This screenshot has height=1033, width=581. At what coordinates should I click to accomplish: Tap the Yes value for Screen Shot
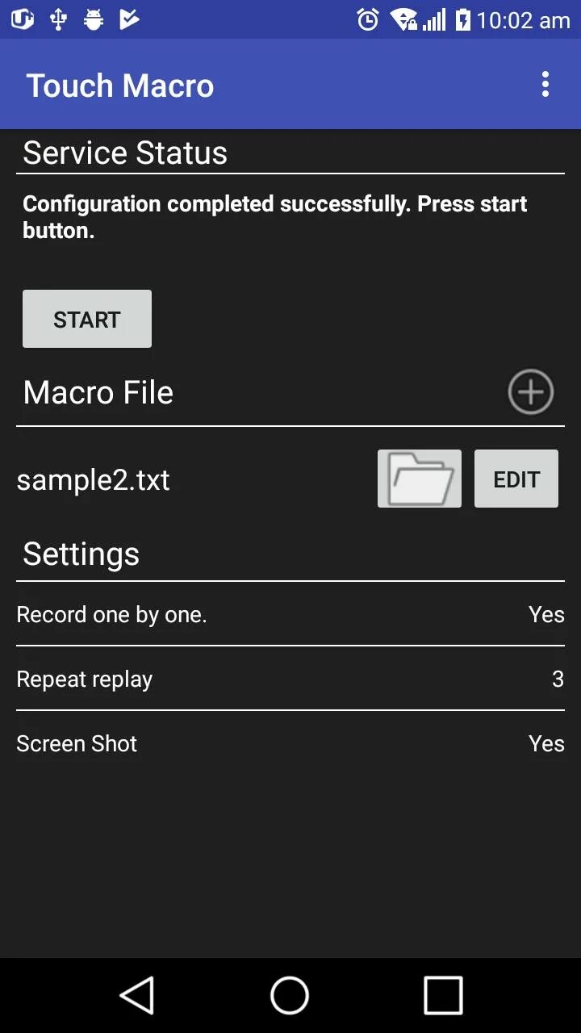pyautogui.click(x=546, y=744)
